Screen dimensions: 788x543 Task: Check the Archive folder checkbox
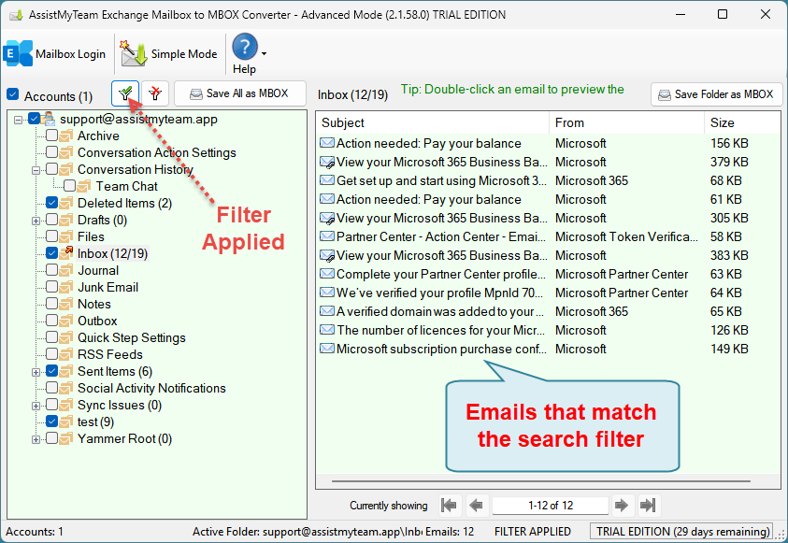(51, 136)
